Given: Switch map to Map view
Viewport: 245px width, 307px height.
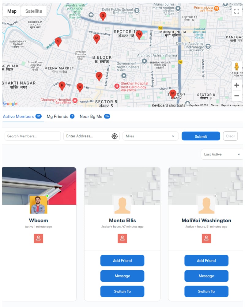Looking at the screenshot, I should tap(12, 11).
